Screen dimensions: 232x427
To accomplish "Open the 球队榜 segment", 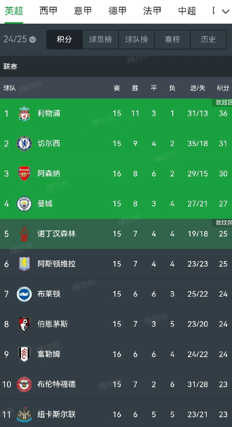I will [x=136, y=40].
